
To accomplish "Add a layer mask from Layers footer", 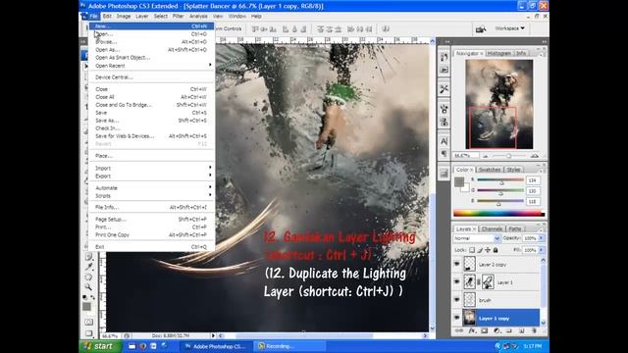I will coord(484,331).
